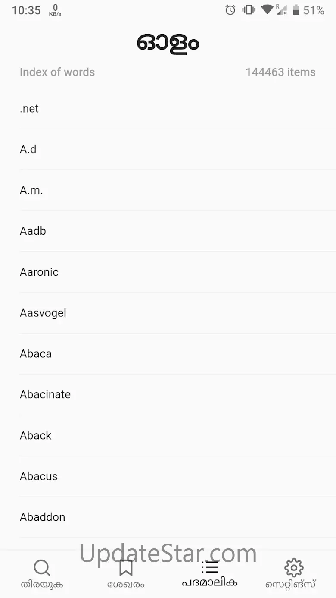Open the 'Abacinate' entry
This screenshot has width=336, height=598.
[45, 394]
